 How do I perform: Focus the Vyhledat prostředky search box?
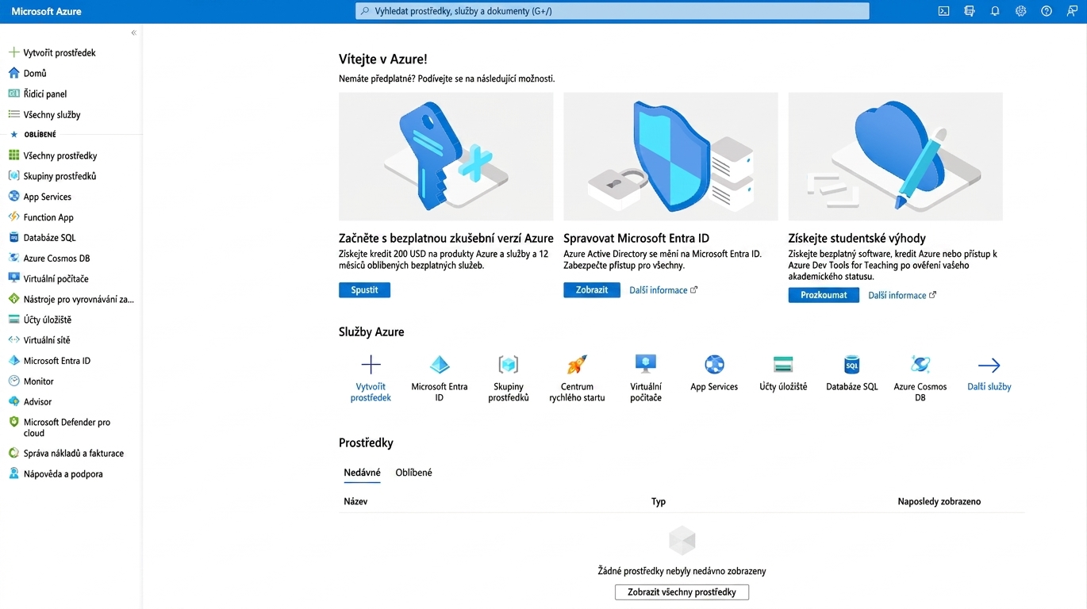tap(613, 11)
